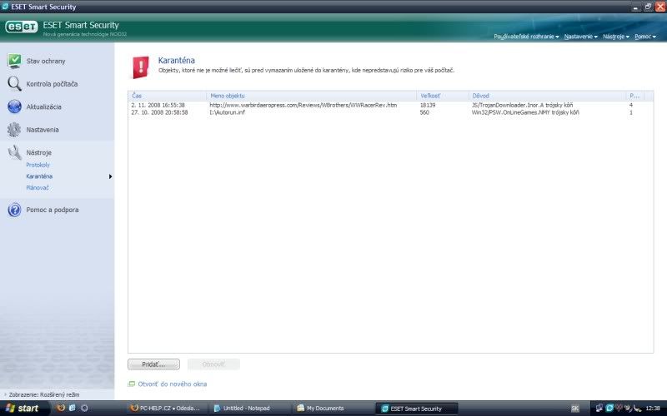This screenshot has width=667, height=416.
Task: Click the first system tray network icon
Action: pos(599,408)
